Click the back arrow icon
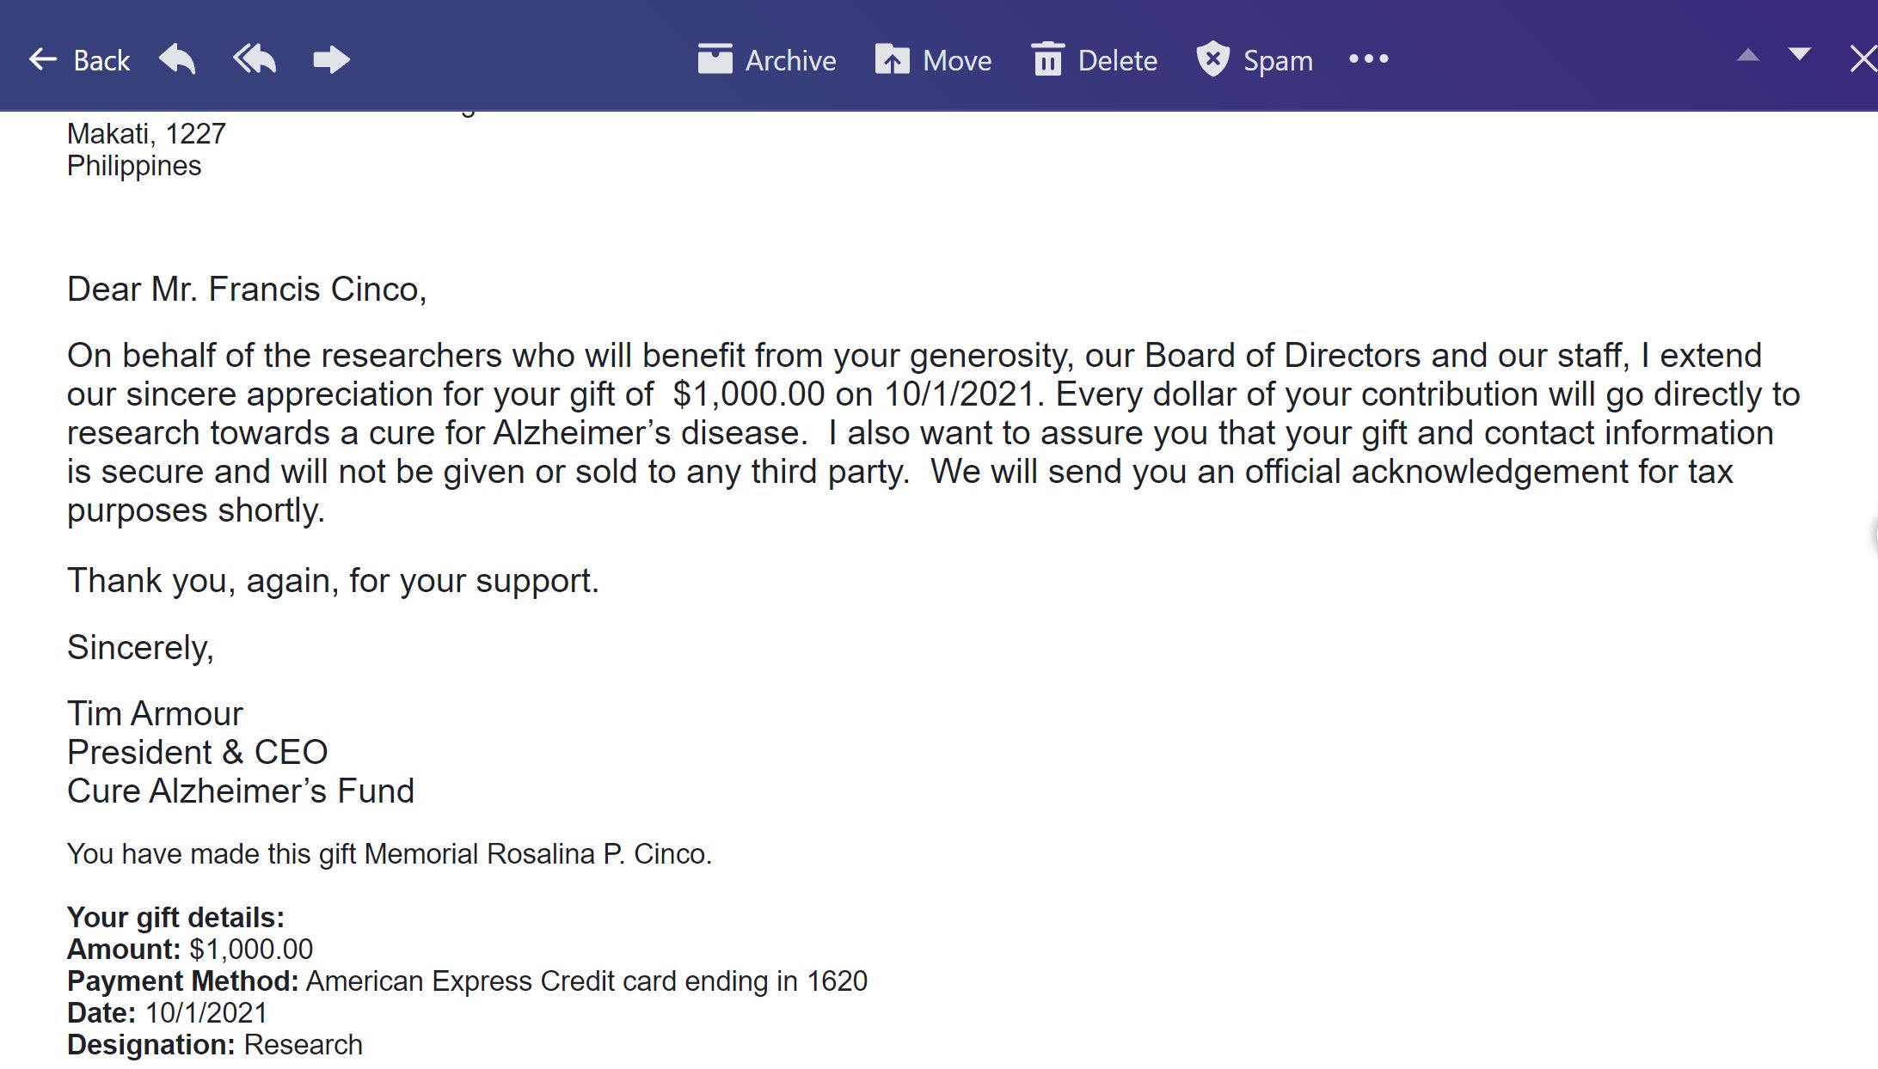The width and height of the screenshot is (1878, 1069). (42, 59)
